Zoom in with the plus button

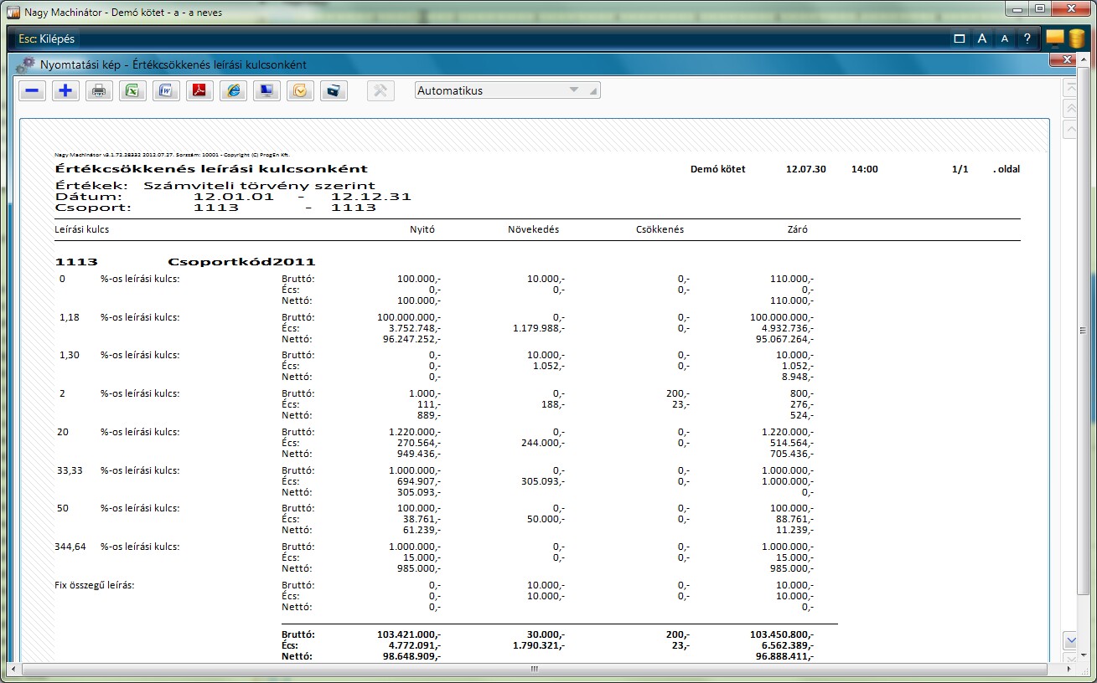tap(65, 91)
